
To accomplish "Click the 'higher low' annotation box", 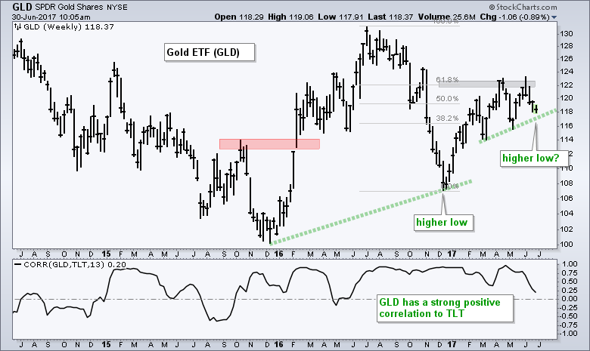I will click(443, 223).
